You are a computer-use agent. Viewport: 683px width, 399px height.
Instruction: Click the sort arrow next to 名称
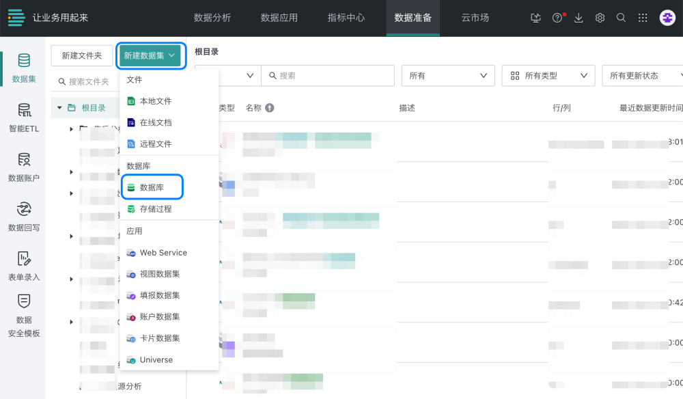coord(270,107)
